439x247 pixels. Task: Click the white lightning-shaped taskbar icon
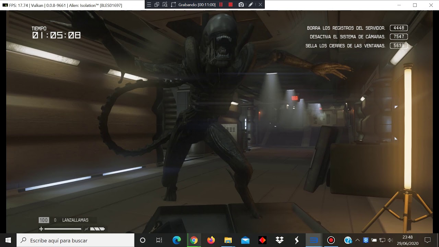(297, 240)
